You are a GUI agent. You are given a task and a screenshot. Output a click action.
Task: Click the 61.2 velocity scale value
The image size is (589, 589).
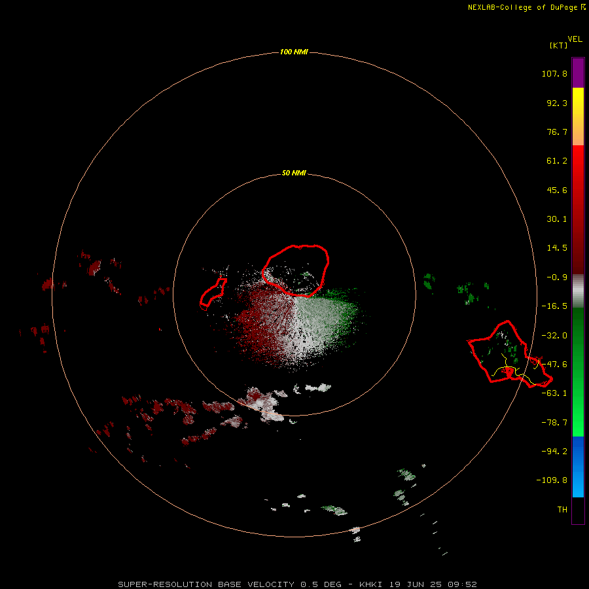(557, 161)
